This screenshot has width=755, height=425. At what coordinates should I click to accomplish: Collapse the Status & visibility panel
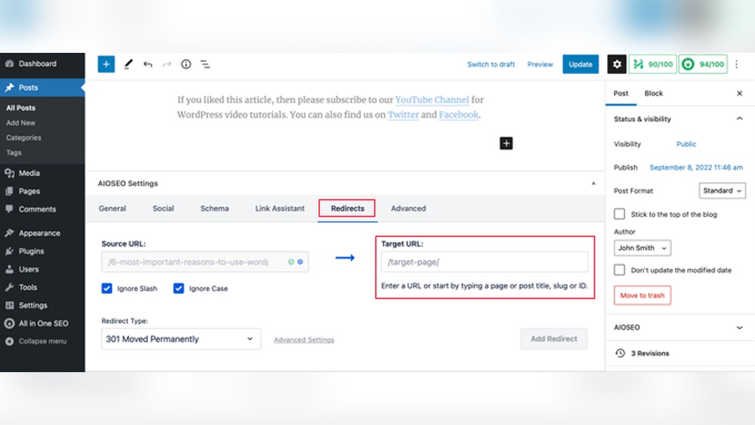(740, 119)
